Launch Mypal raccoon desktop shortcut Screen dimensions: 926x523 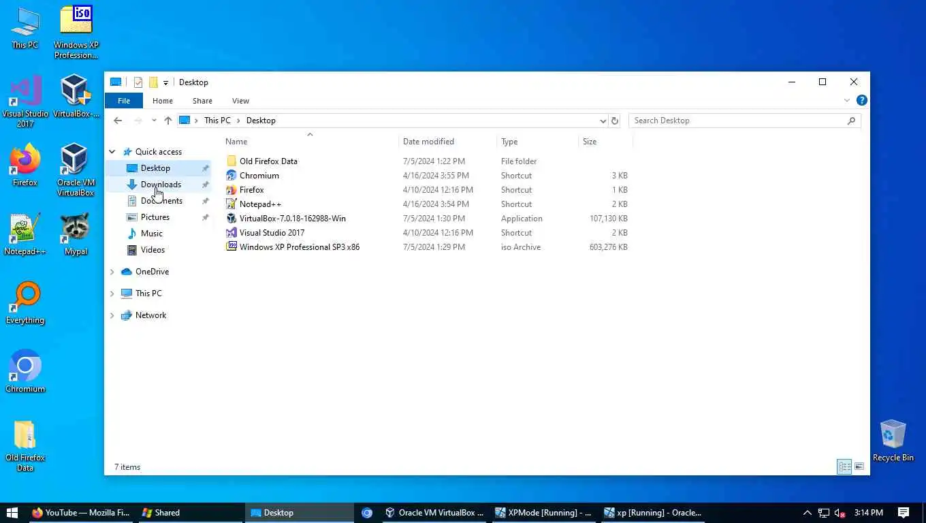coord(76,234)
